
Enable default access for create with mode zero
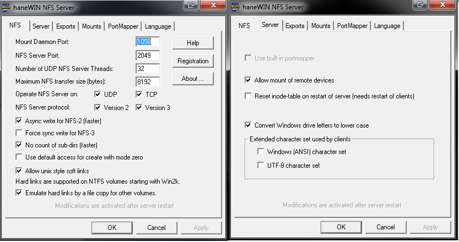pos(19,157)
